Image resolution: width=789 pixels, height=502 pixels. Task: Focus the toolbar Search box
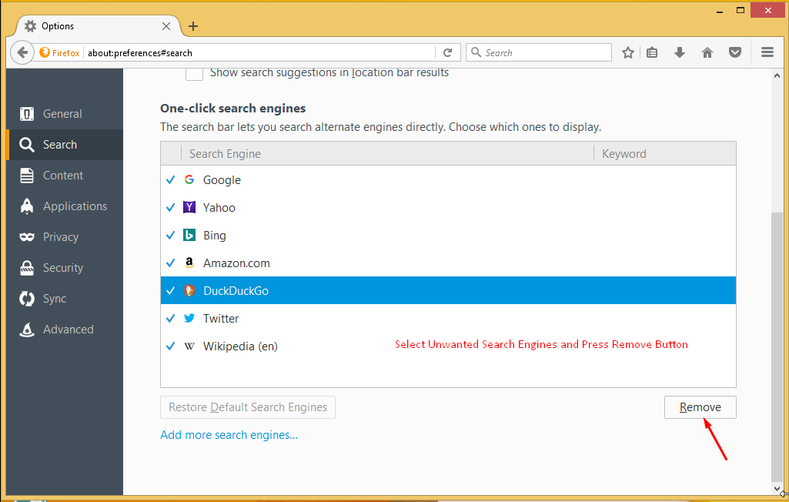538,52
